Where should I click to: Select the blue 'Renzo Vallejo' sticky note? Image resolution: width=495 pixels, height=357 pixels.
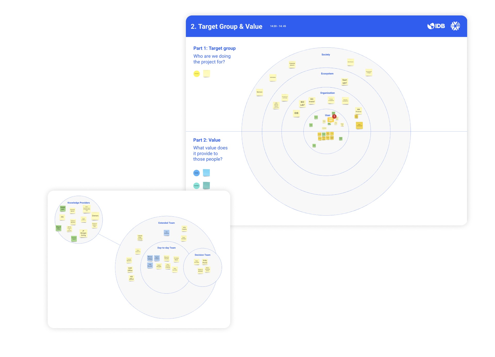[x=150, y=258]
